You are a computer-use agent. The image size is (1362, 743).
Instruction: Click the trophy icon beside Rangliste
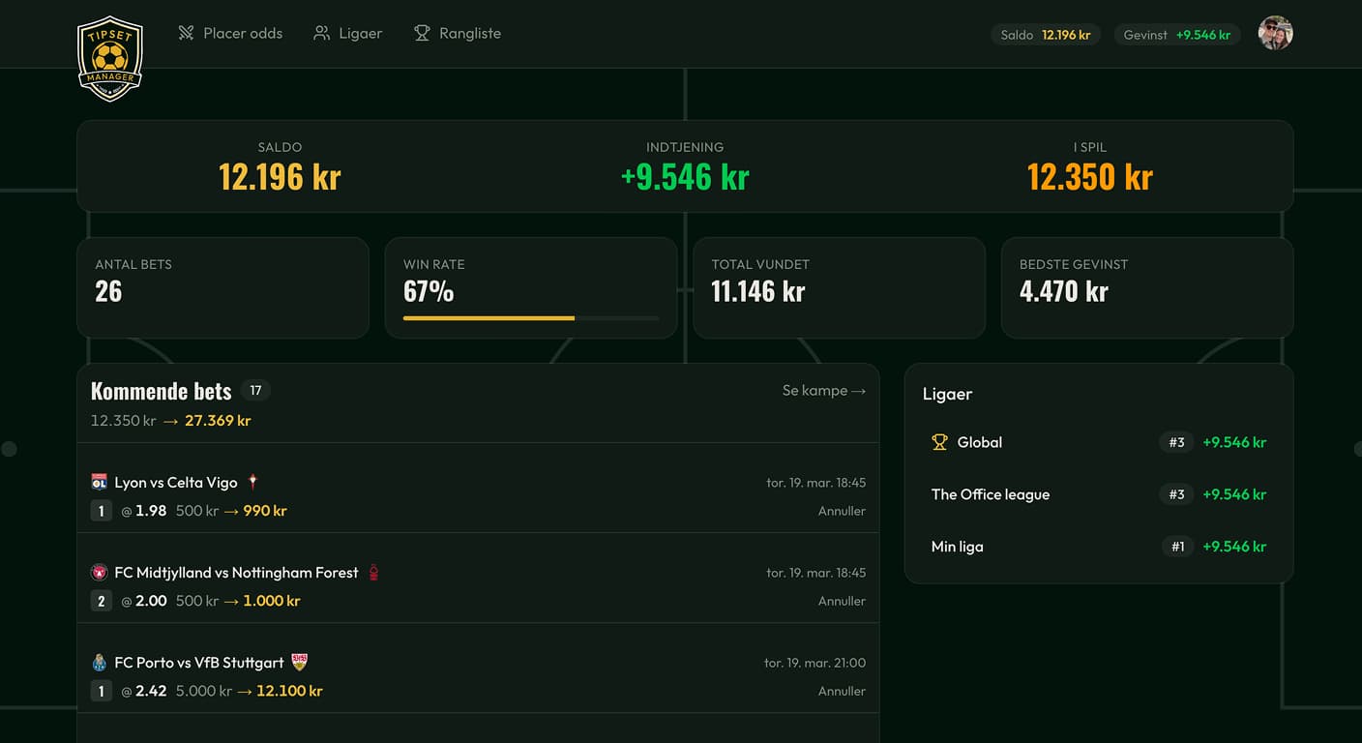pyautogui.click(x=422, y=32)
